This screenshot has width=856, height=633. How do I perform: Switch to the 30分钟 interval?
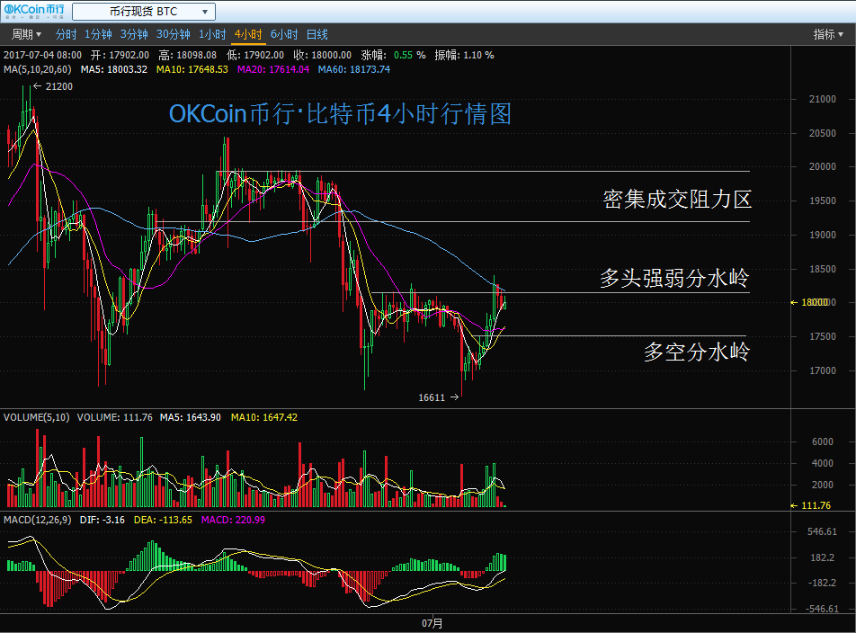tap(173, 35)
